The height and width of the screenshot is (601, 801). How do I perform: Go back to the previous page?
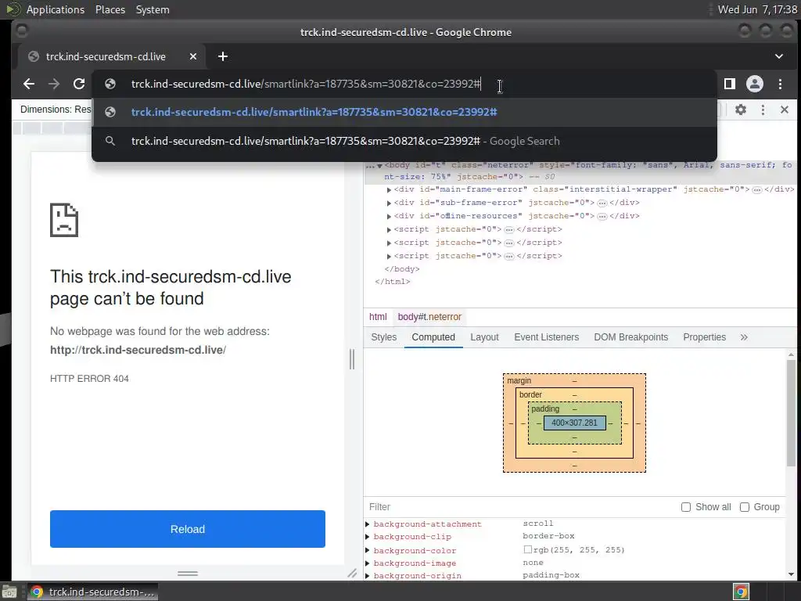tap(29, 84)
